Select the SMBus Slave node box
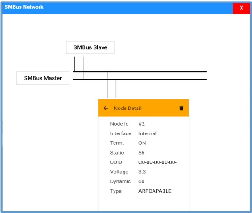252x213 pixels. 90,47
